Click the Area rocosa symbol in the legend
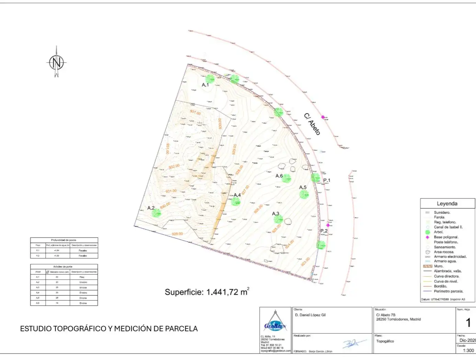 click(428, 252)
